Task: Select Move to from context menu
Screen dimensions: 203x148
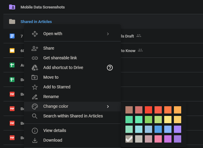Action: coord(51,77)
